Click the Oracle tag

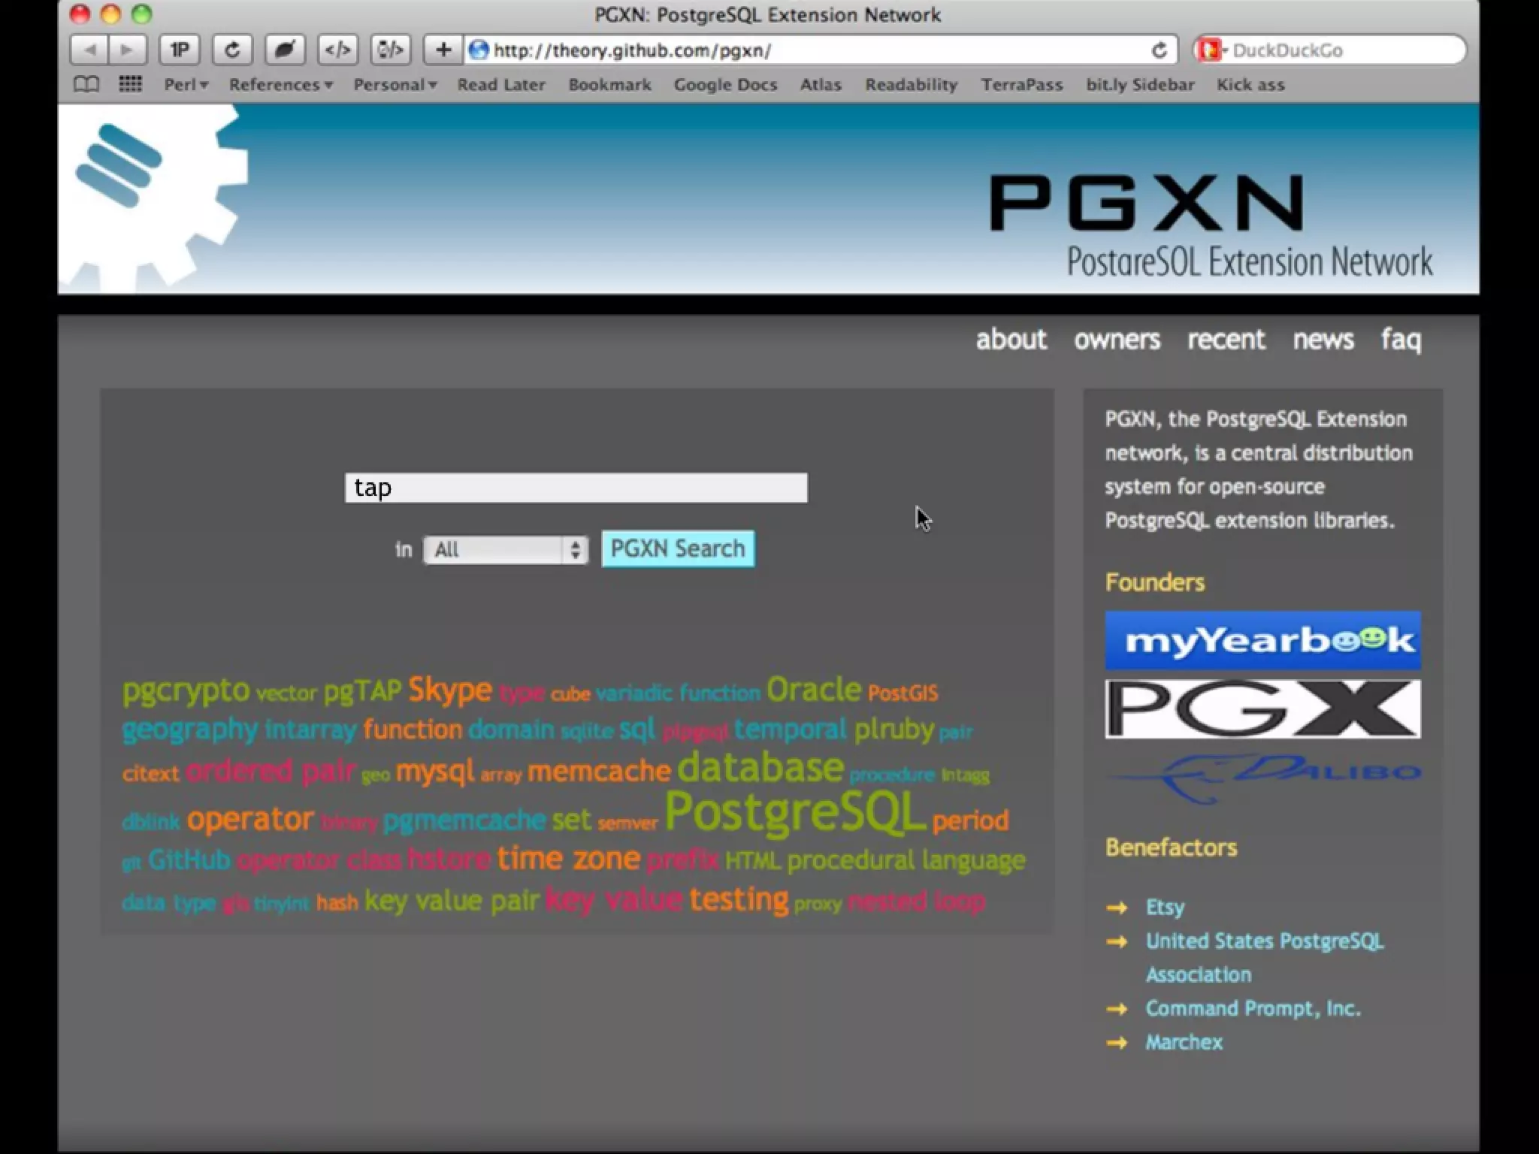[814, 689]
